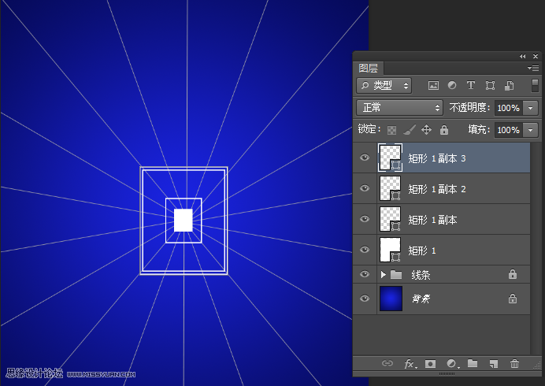This screenshot has width=545, height=386.
Task: Select thumbnail of 矩形 1 副本 2
Action: tap(390, 188)
